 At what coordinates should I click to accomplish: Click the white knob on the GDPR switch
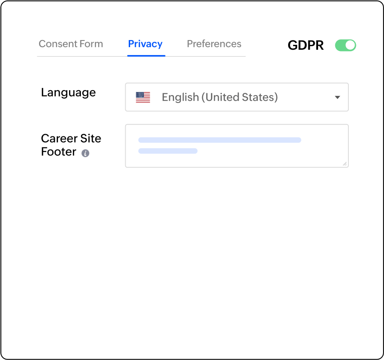(350, 45)
